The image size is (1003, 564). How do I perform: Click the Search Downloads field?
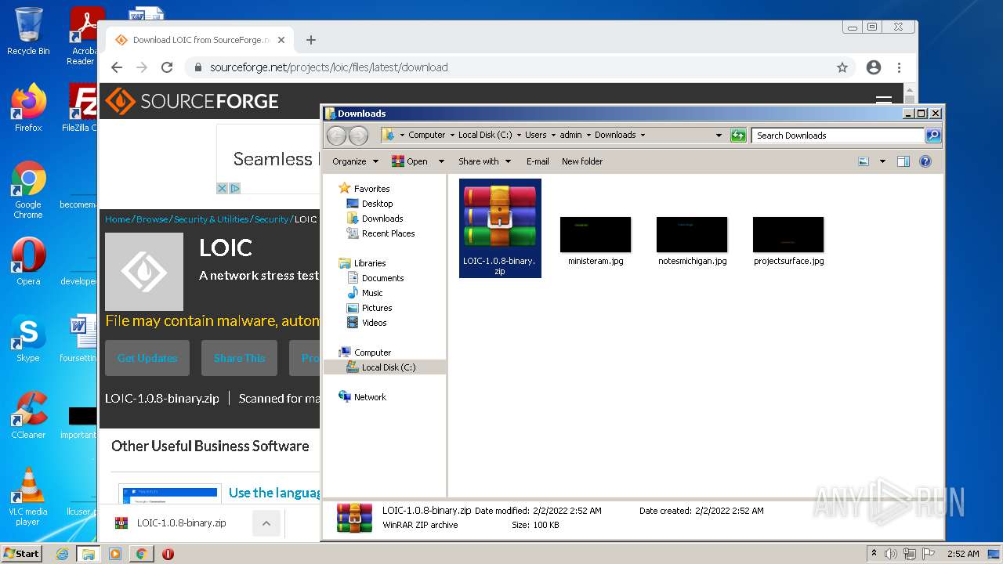(838, 136)
